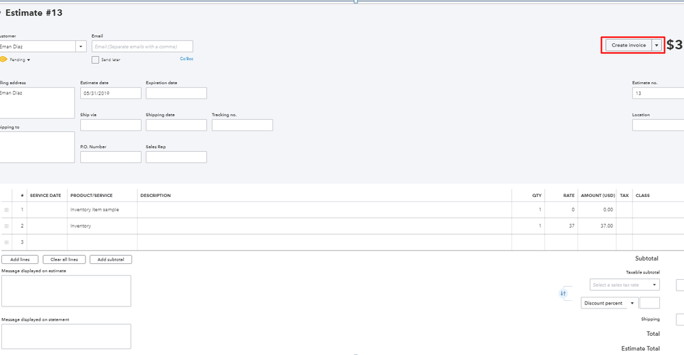
Task: Select the Expiration date field
Action: point(176,93)
